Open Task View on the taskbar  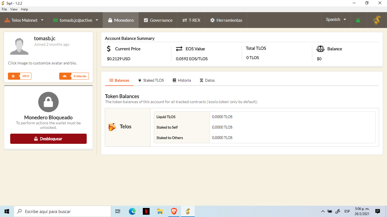(118, 211)
